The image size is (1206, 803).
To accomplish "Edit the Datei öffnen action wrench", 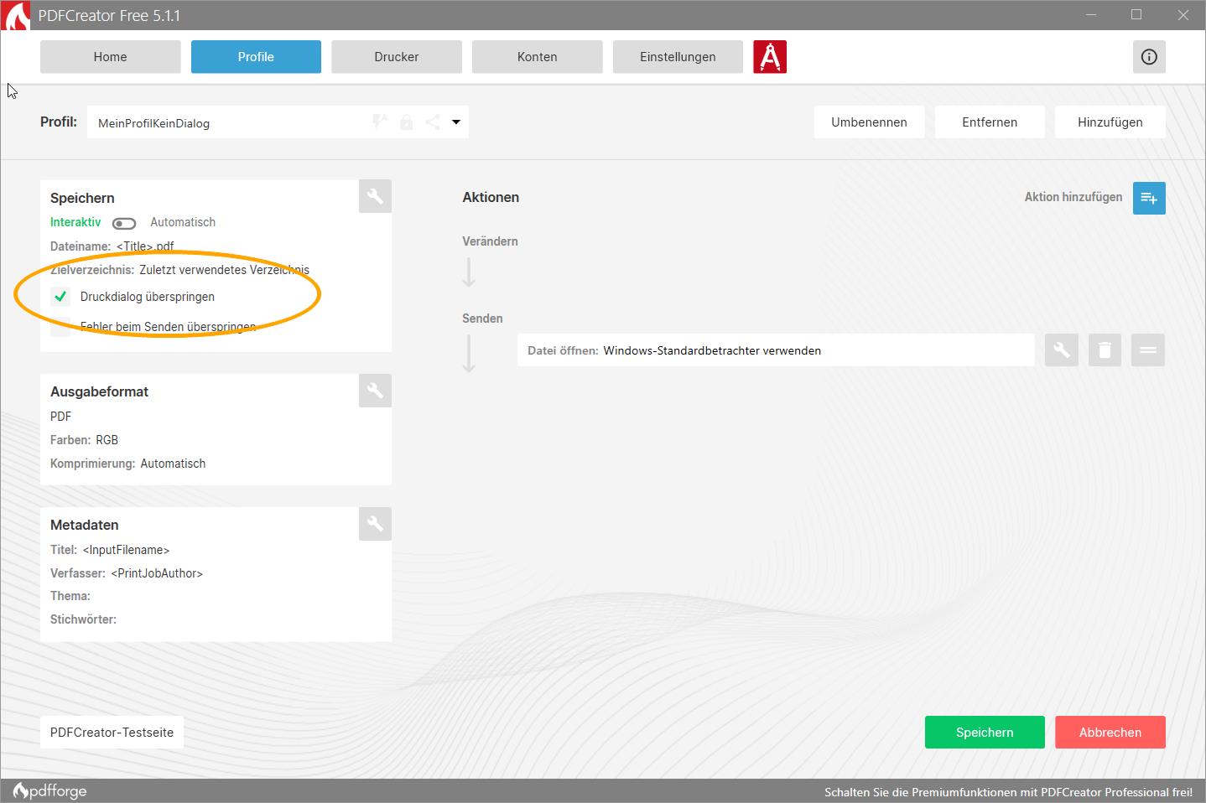I will [x=1061, y=350].
